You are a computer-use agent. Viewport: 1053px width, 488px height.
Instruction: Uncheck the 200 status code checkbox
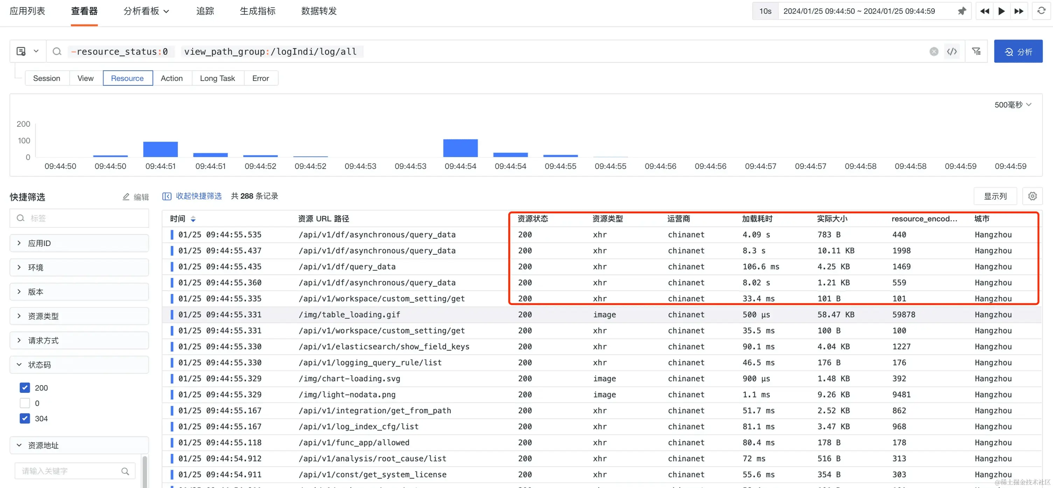[x=25, y=388]
